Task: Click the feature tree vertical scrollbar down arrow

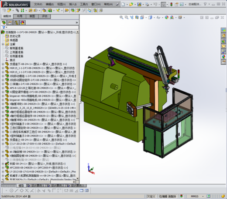Action: click(78, 178)
